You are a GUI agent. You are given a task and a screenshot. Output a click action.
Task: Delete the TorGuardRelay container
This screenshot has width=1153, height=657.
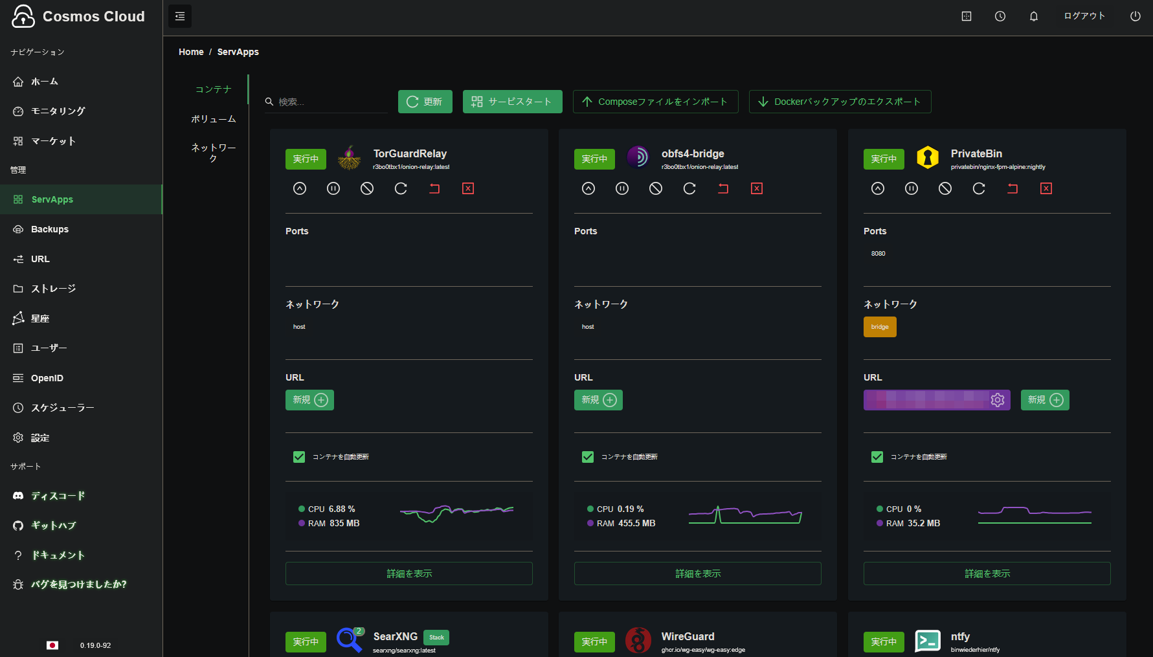coord(468,188)
